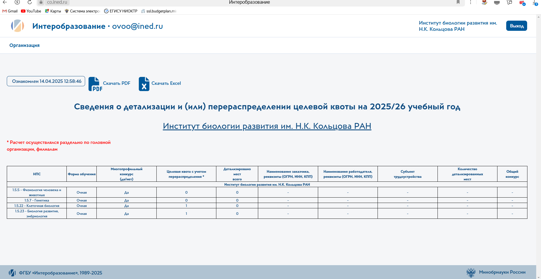Click the institute name subheader row in table
Viewport: 541px width, 279px height.
pos(267,184)
